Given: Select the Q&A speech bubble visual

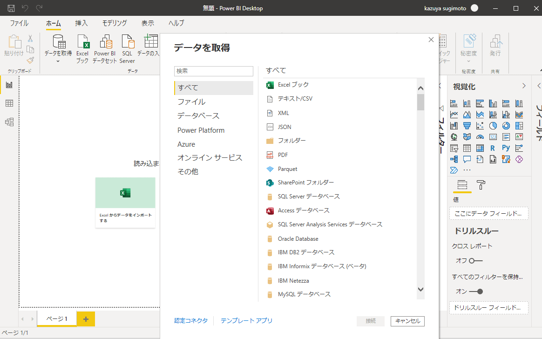Looking at the screenshot, I should (x=467, y=159).
